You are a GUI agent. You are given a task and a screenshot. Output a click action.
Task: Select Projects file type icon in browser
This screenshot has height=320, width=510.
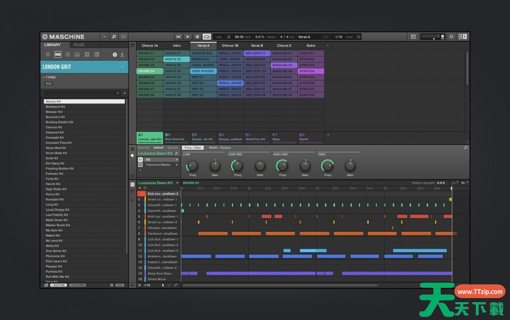click(x=48, y=55)
